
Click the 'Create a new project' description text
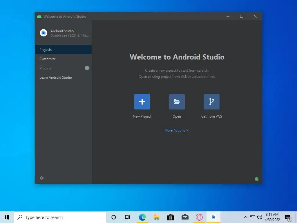click(177, 71)
